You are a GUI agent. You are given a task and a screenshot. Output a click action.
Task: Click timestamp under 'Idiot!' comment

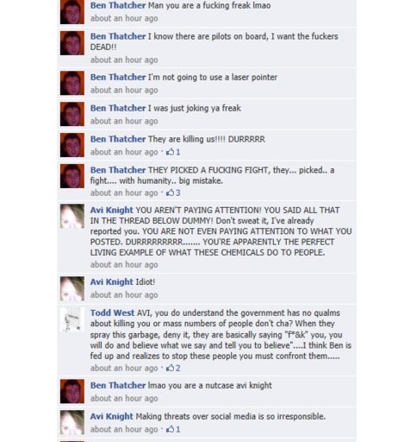(124, 295)
